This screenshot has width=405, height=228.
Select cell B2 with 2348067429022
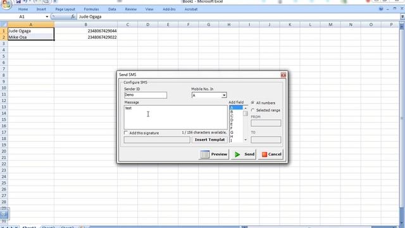coord(86,37)
